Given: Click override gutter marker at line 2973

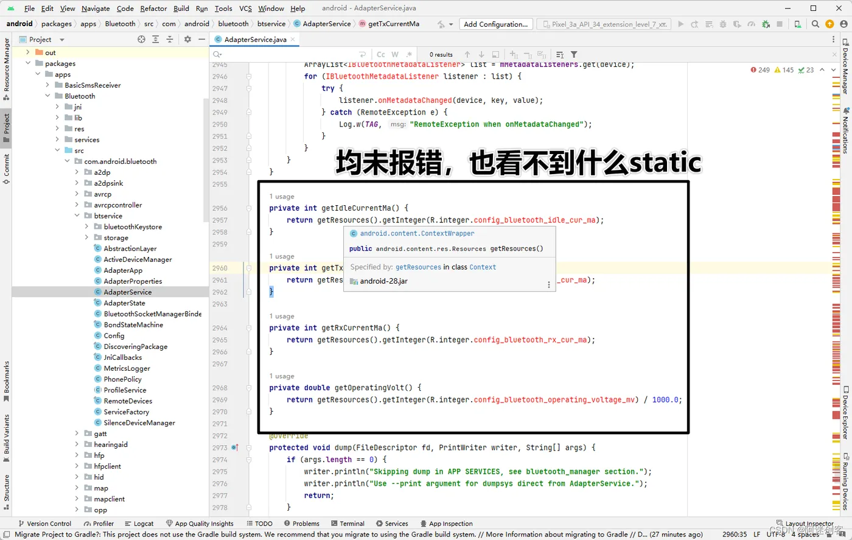Looking at the screenshot, I should [235, 447].
